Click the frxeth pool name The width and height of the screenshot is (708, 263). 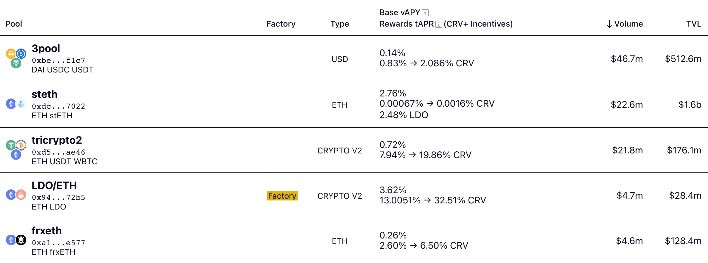[46, 231]
